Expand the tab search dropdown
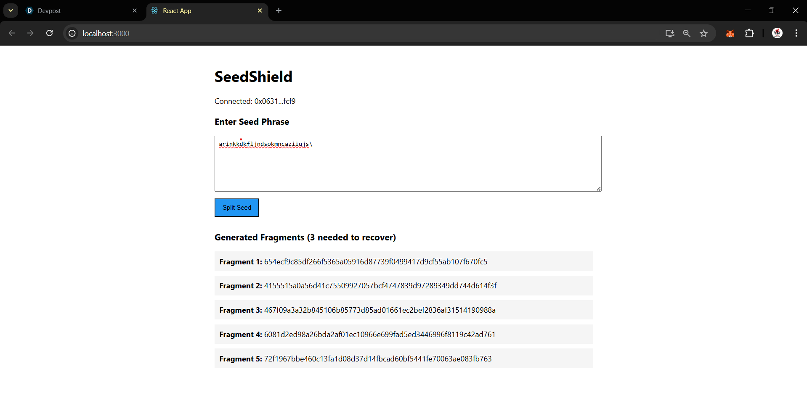The height and width of the screenshot is (406, 807). point(11,11)
